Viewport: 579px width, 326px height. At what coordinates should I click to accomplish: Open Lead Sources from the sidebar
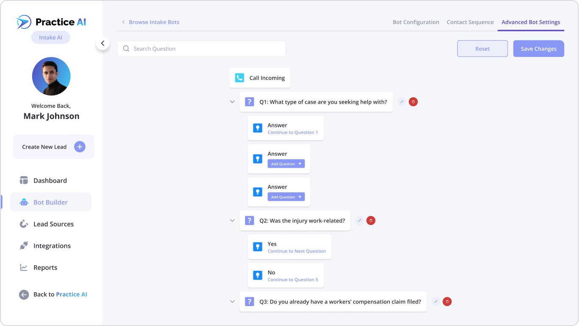pyautogui.click(x=24, y=224)
